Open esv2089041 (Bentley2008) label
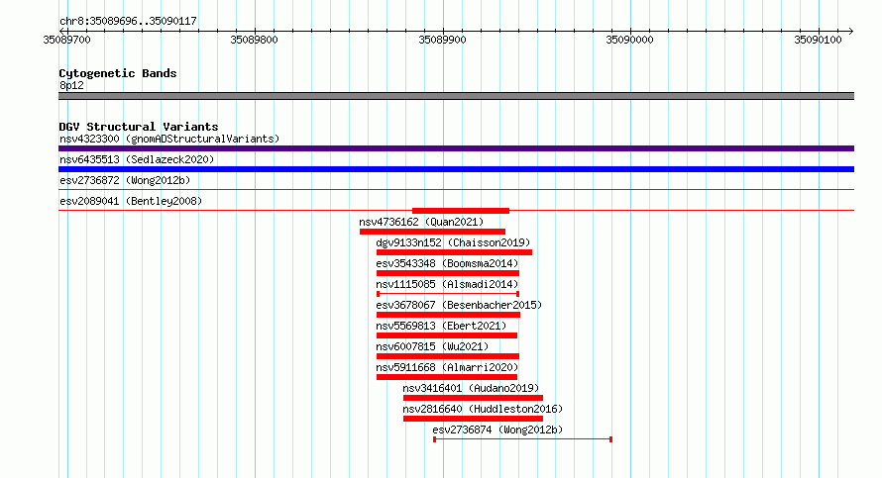 [x=131, y=201]
